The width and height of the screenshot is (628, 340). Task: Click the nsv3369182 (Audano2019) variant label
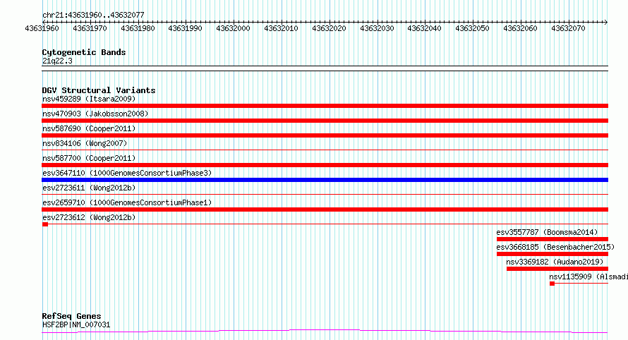click(555, 262)
